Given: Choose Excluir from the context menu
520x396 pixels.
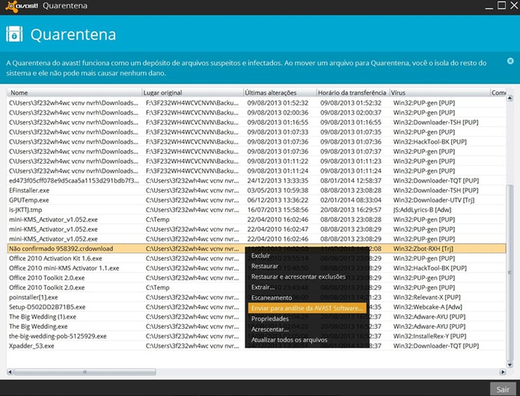Looking at the screenshot, I should point(261,256).
